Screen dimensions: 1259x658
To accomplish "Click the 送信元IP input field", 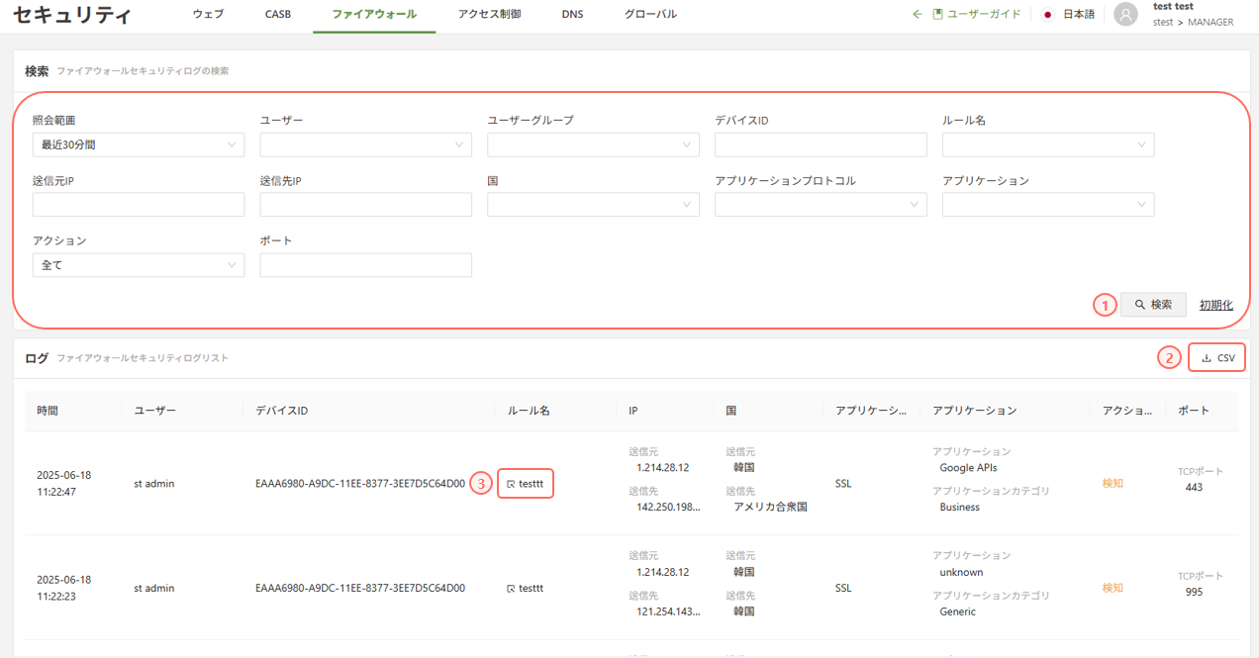I will [x=139, y=205].
